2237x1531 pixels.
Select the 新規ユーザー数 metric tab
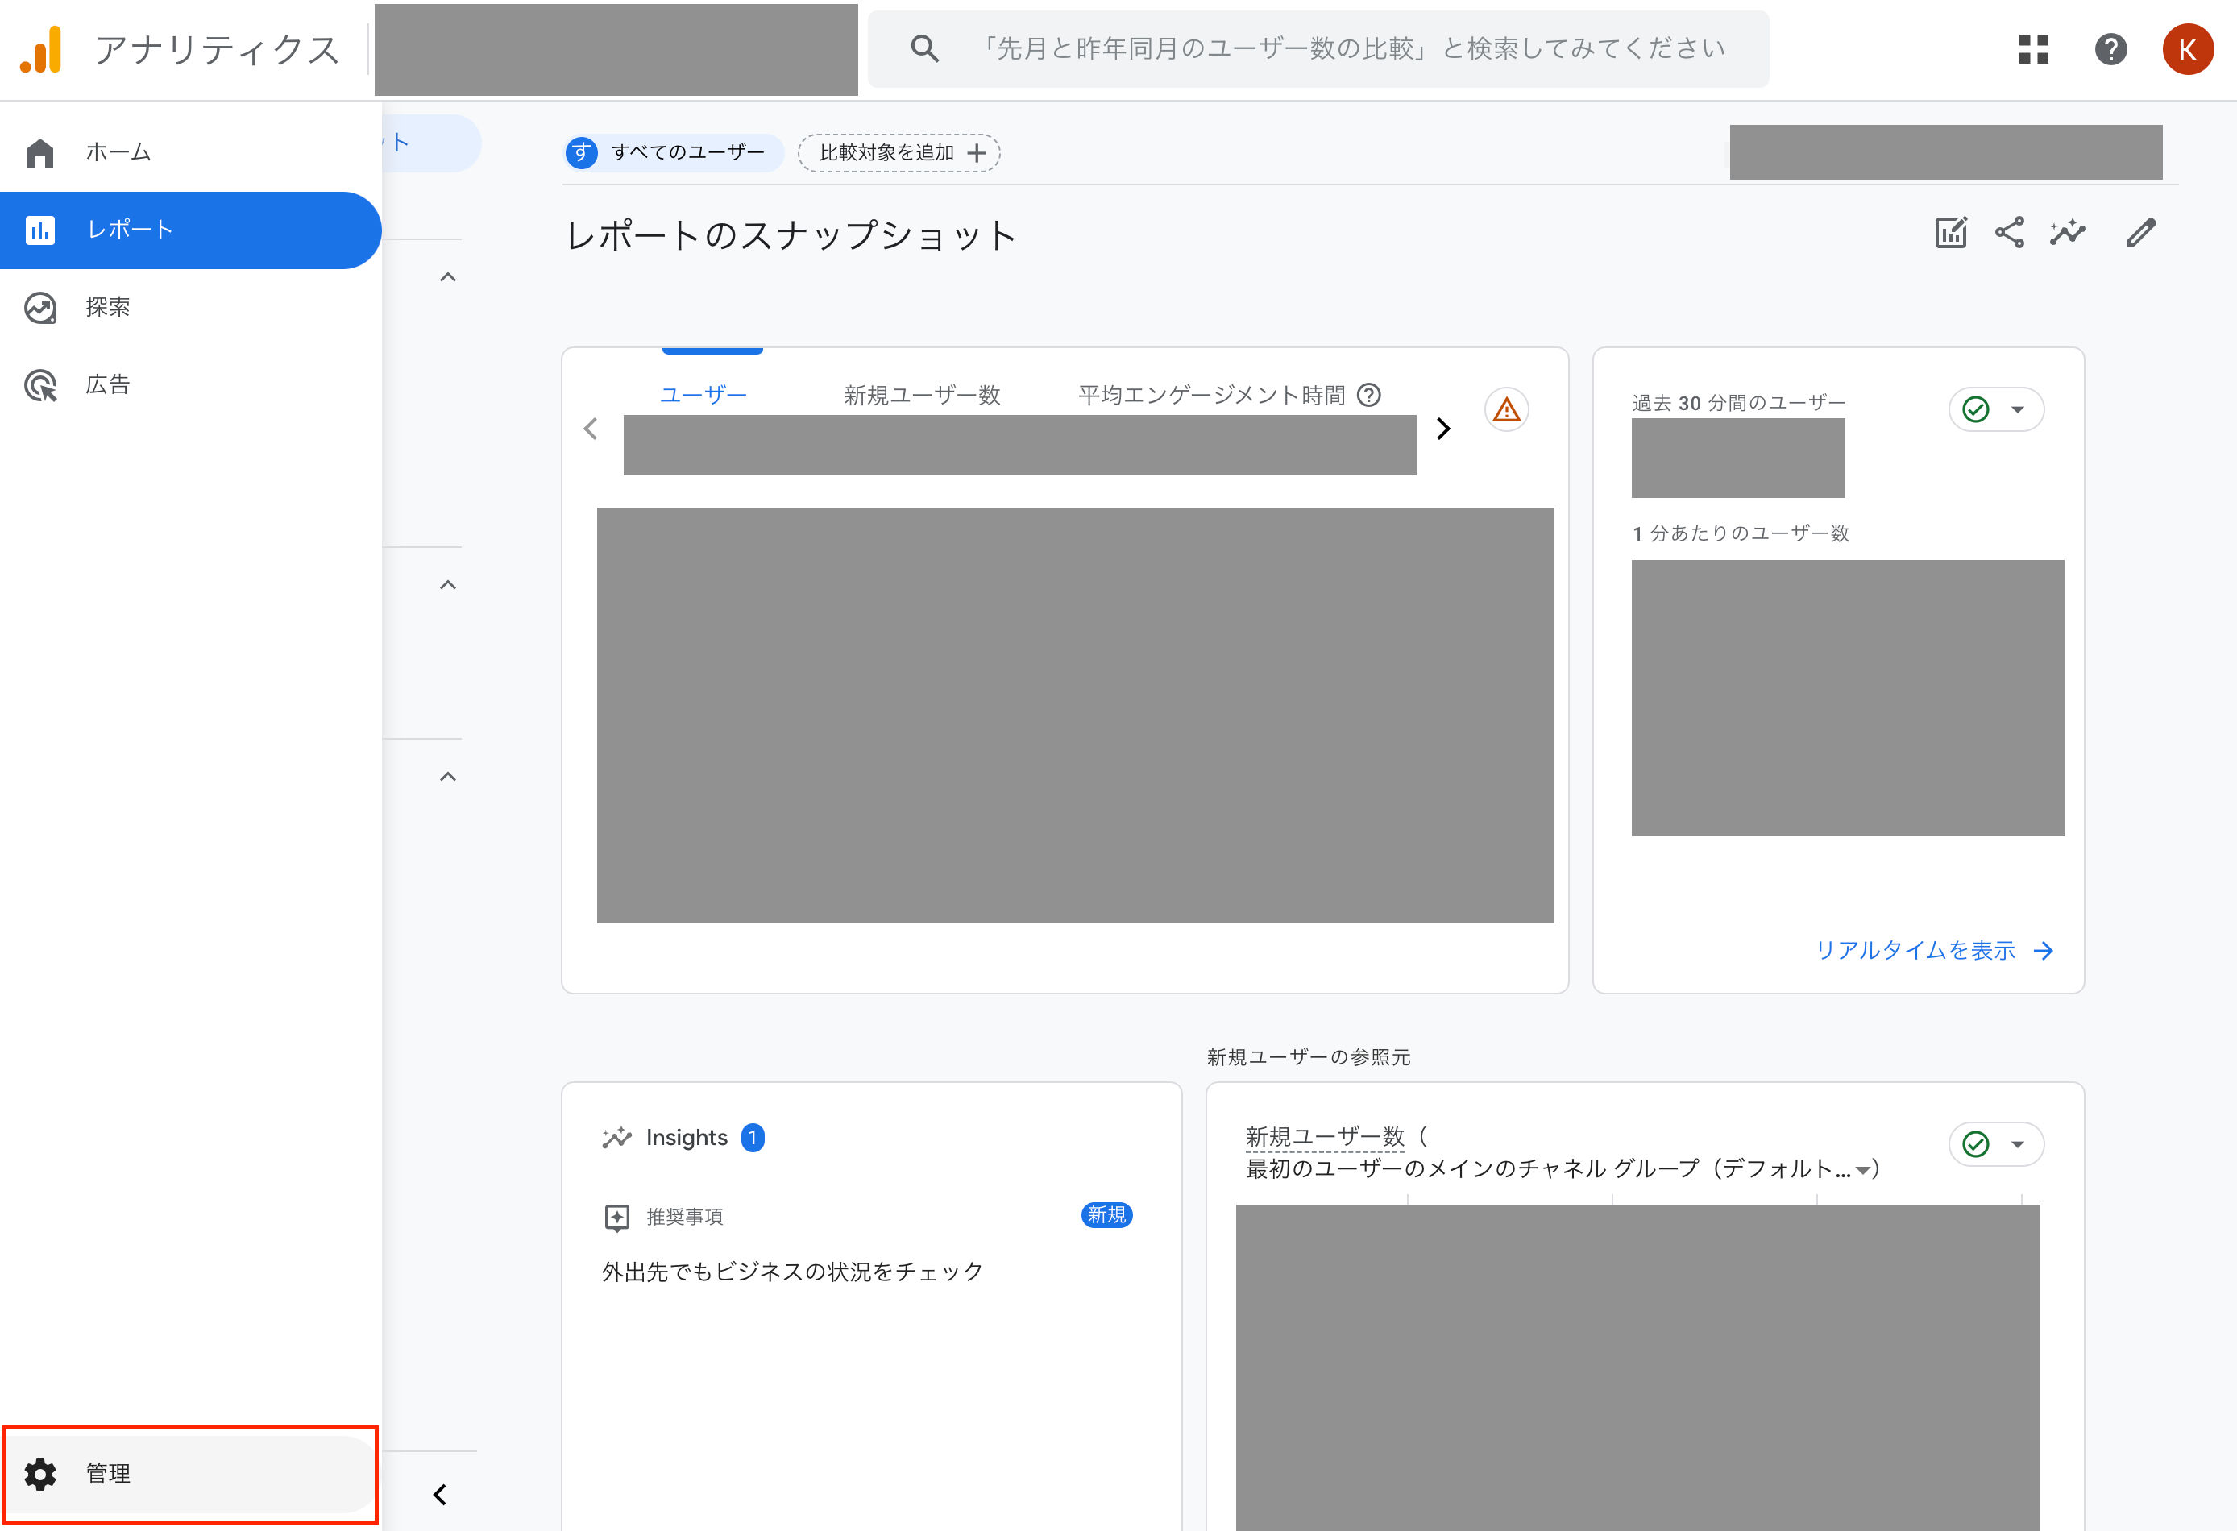coord(922,395)
